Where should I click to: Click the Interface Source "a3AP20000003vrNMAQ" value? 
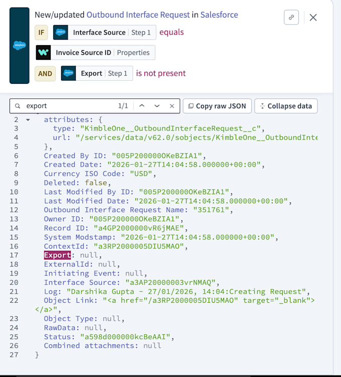tap(170, 282)
